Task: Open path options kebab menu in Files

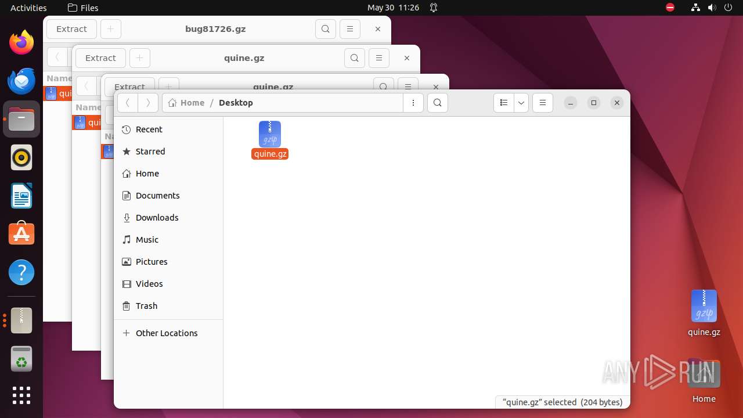Action: tap(413, 103)
